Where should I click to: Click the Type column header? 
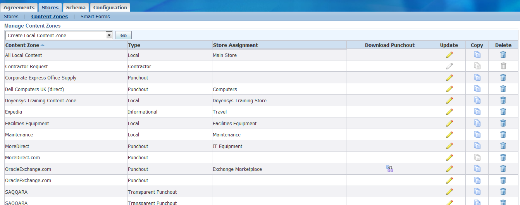click(134, 45)
